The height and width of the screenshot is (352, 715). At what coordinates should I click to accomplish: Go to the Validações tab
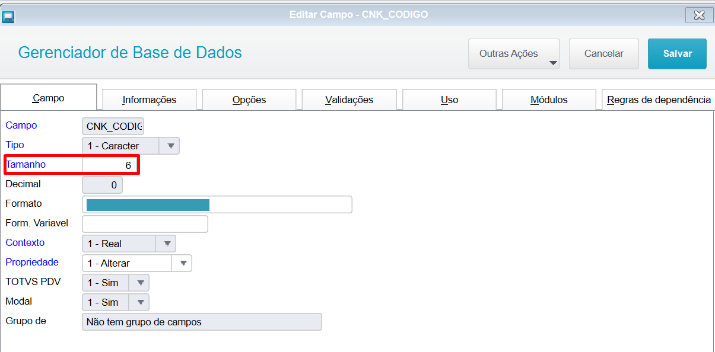[x=349, y=100]
